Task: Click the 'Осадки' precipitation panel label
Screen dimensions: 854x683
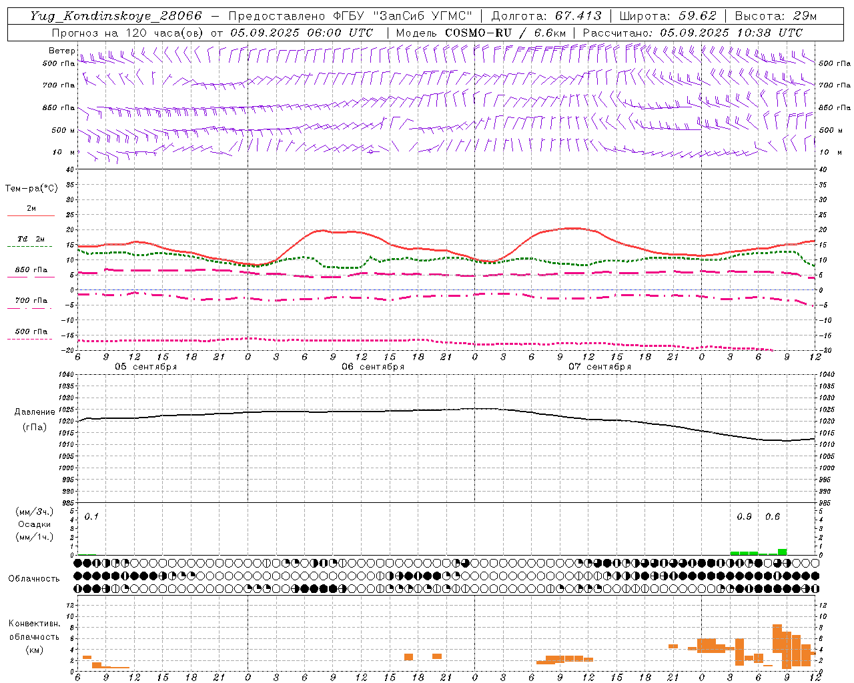Action: tap(35, 524)
